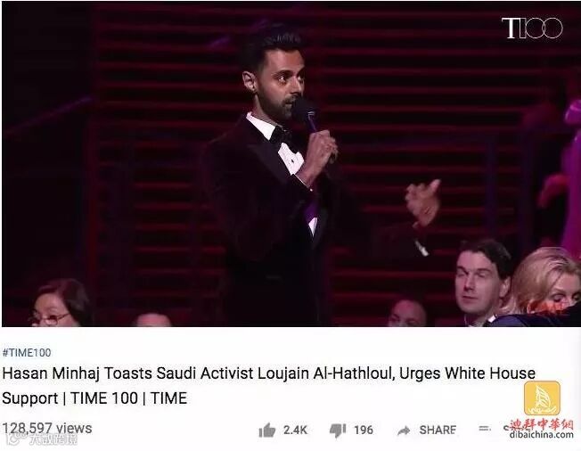Viewport: 581px width, 451px height.
Task: Click the yellow sailboat dibaichina logo
Action: click(x=542, y=398)
